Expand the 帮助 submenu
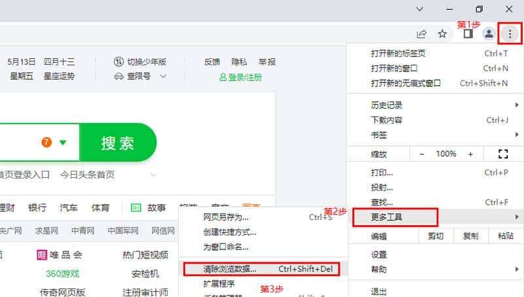The height and width of the screenshot is (297, 524). (434, 270)
